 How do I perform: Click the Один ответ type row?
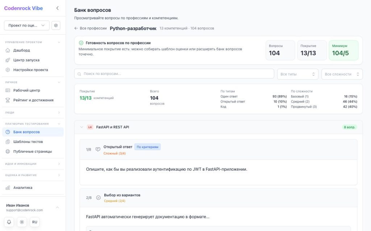pyautogui.click(x=254, y=96)
